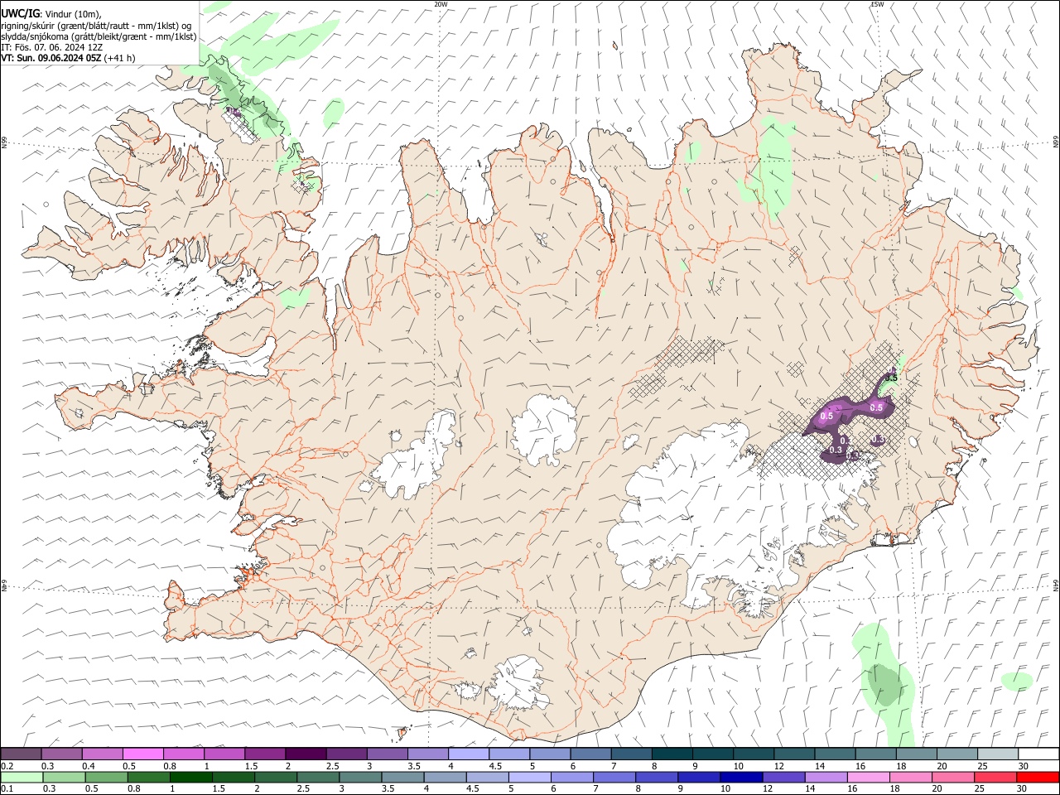
Task: Click '0.4' label in the upper scale
Action: 89,766
